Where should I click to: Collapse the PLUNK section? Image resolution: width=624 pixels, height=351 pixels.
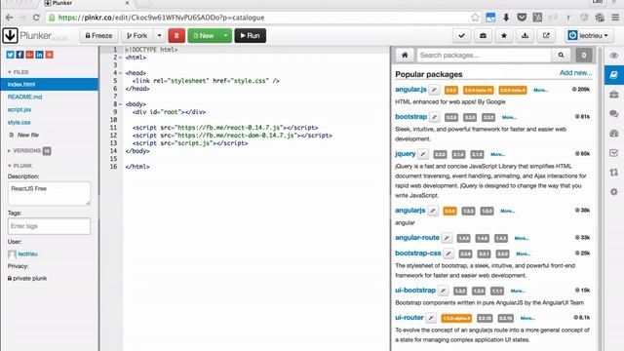[x=19, y=166]
